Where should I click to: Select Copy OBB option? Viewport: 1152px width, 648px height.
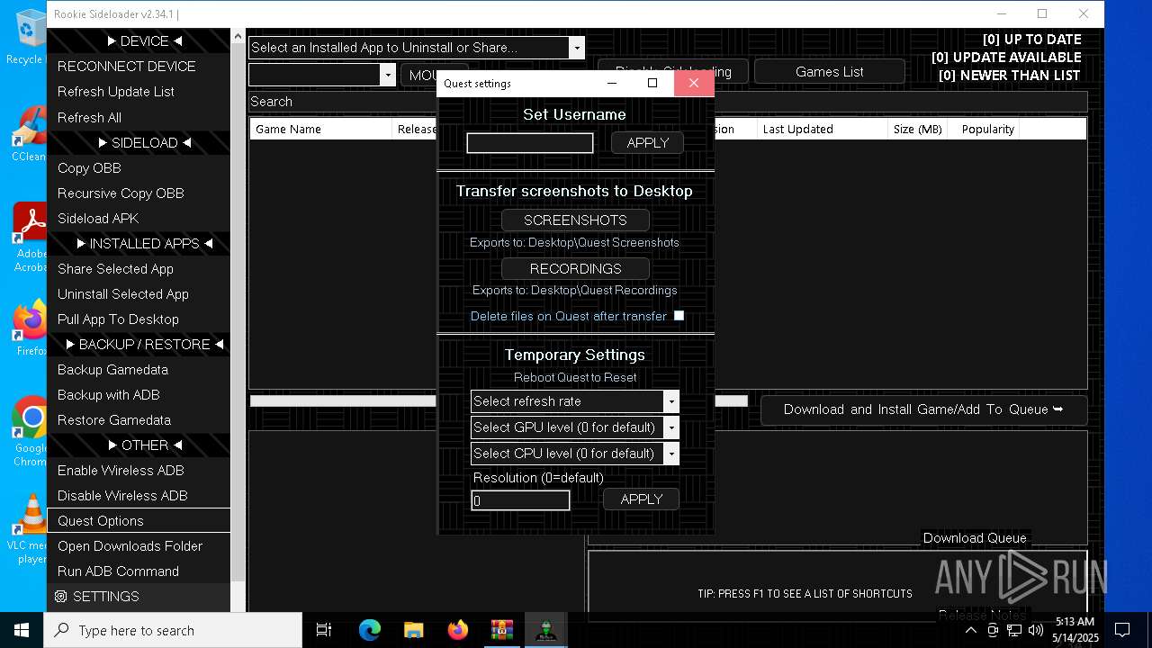(x=139, y=168)
